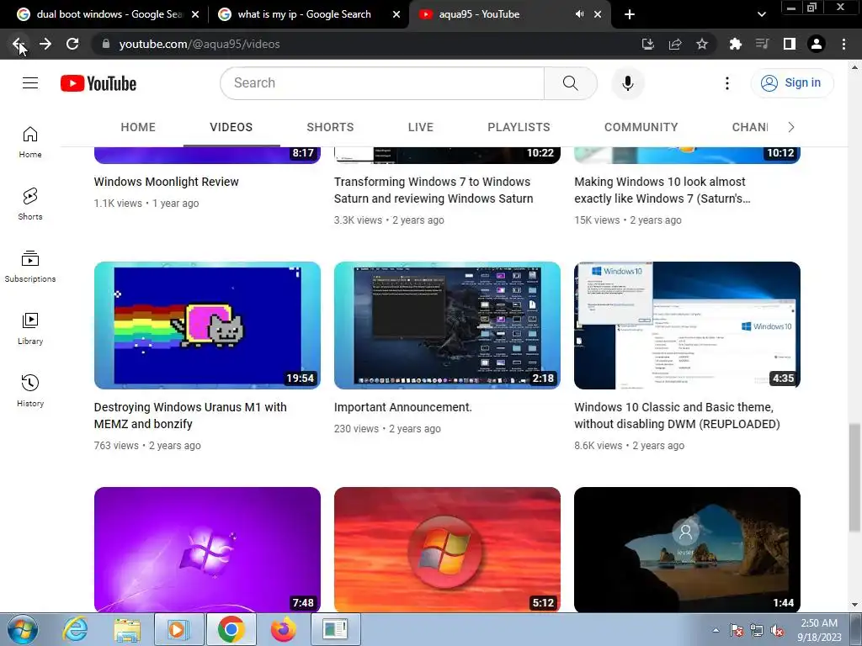This screenshot has height=646, width=862.
Task: Open Firefox from taskbar
Action: tap(284, 629)
